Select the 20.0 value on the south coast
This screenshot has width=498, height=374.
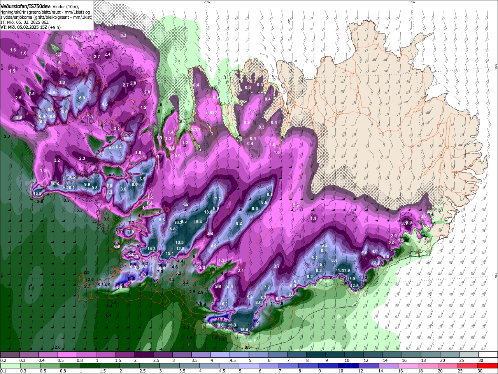coord(219,325)
